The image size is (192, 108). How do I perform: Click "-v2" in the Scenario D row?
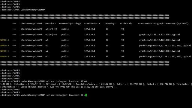[46, 57]
